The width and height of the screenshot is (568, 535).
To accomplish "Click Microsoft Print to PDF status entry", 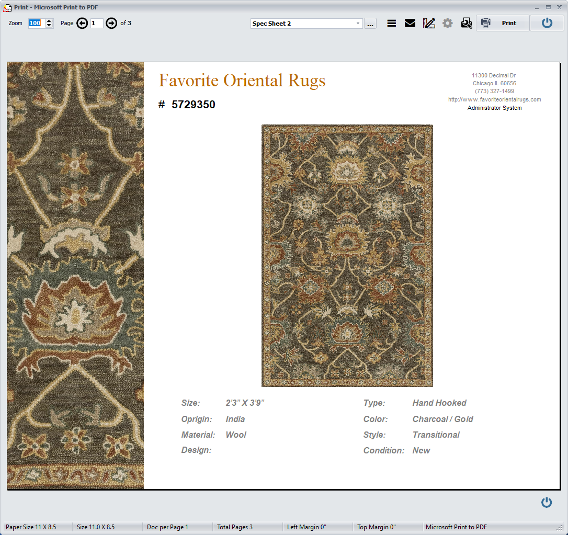I will [456, 527].
